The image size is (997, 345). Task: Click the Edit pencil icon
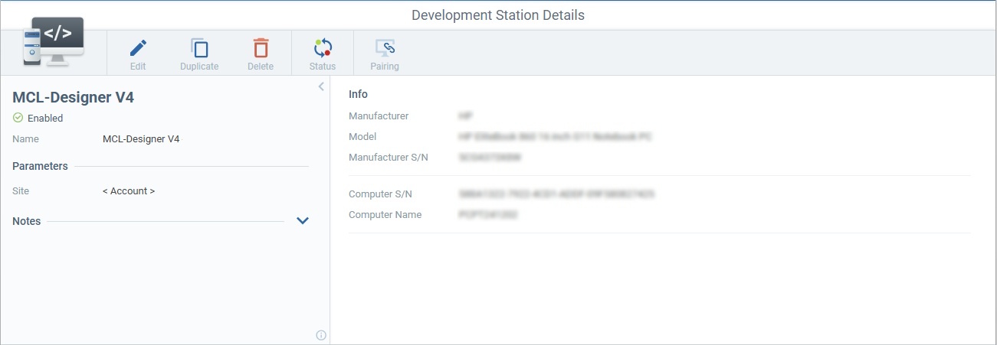pyautogui.click(x=138, y=49)
